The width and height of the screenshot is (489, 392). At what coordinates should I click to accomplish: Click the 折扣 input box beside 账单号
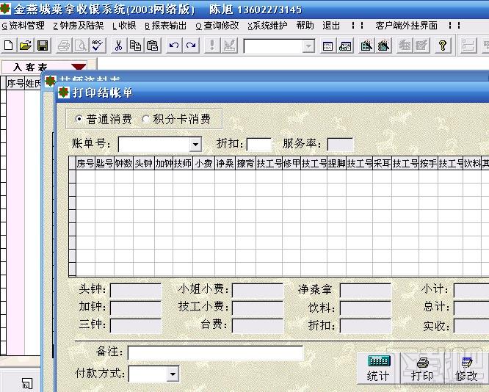point(259,145)
